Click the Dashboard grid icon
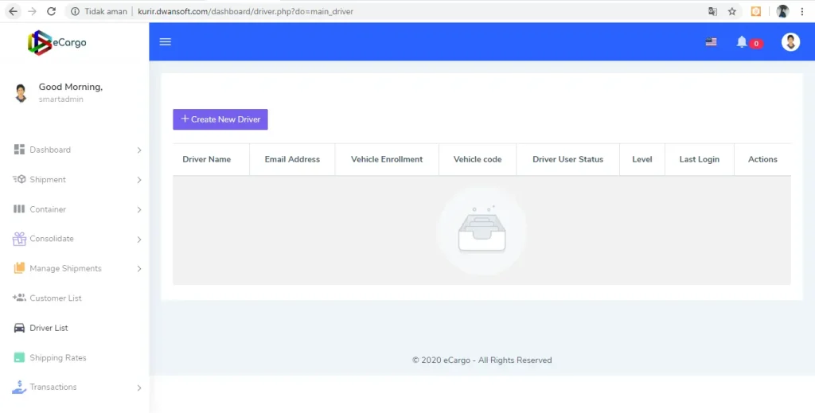 pyautogui.click(x=19, y=150)
